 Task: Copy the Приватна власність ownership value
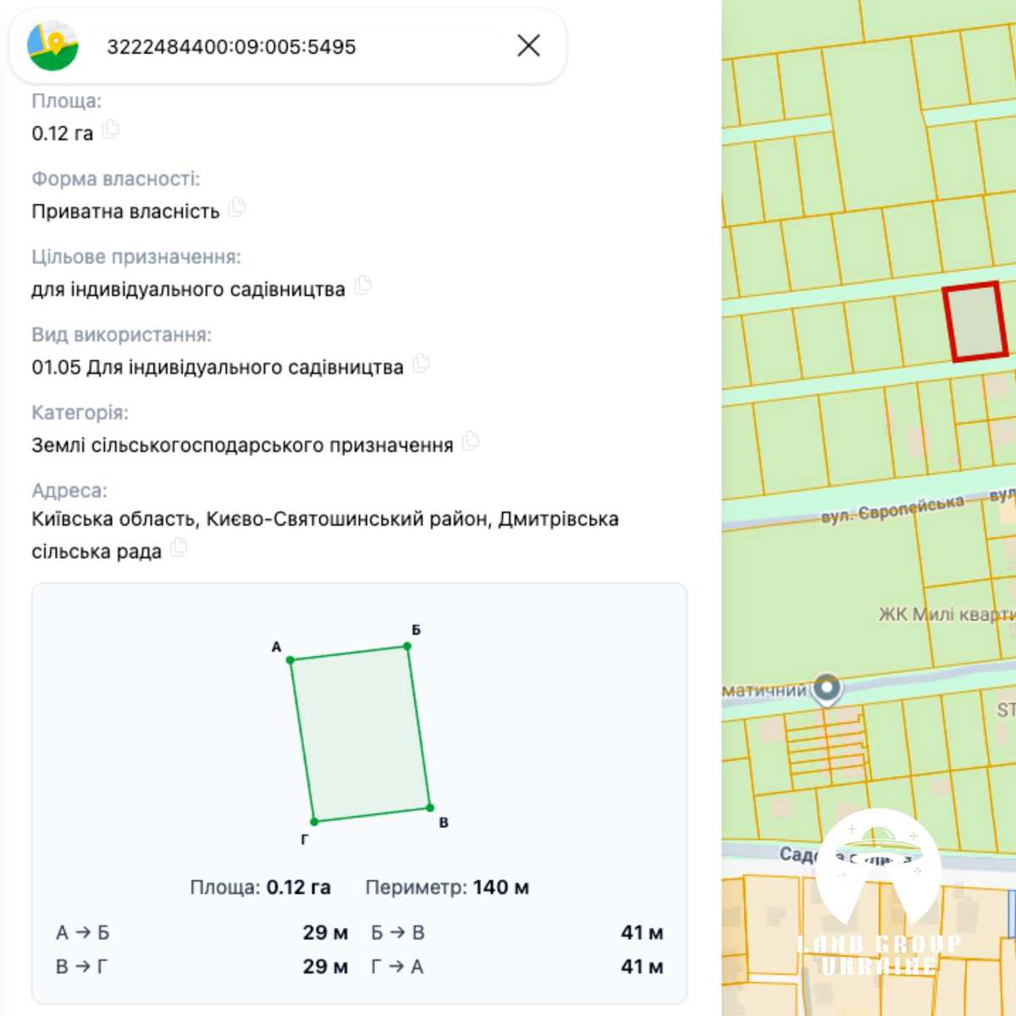click(x=237, y=207)
